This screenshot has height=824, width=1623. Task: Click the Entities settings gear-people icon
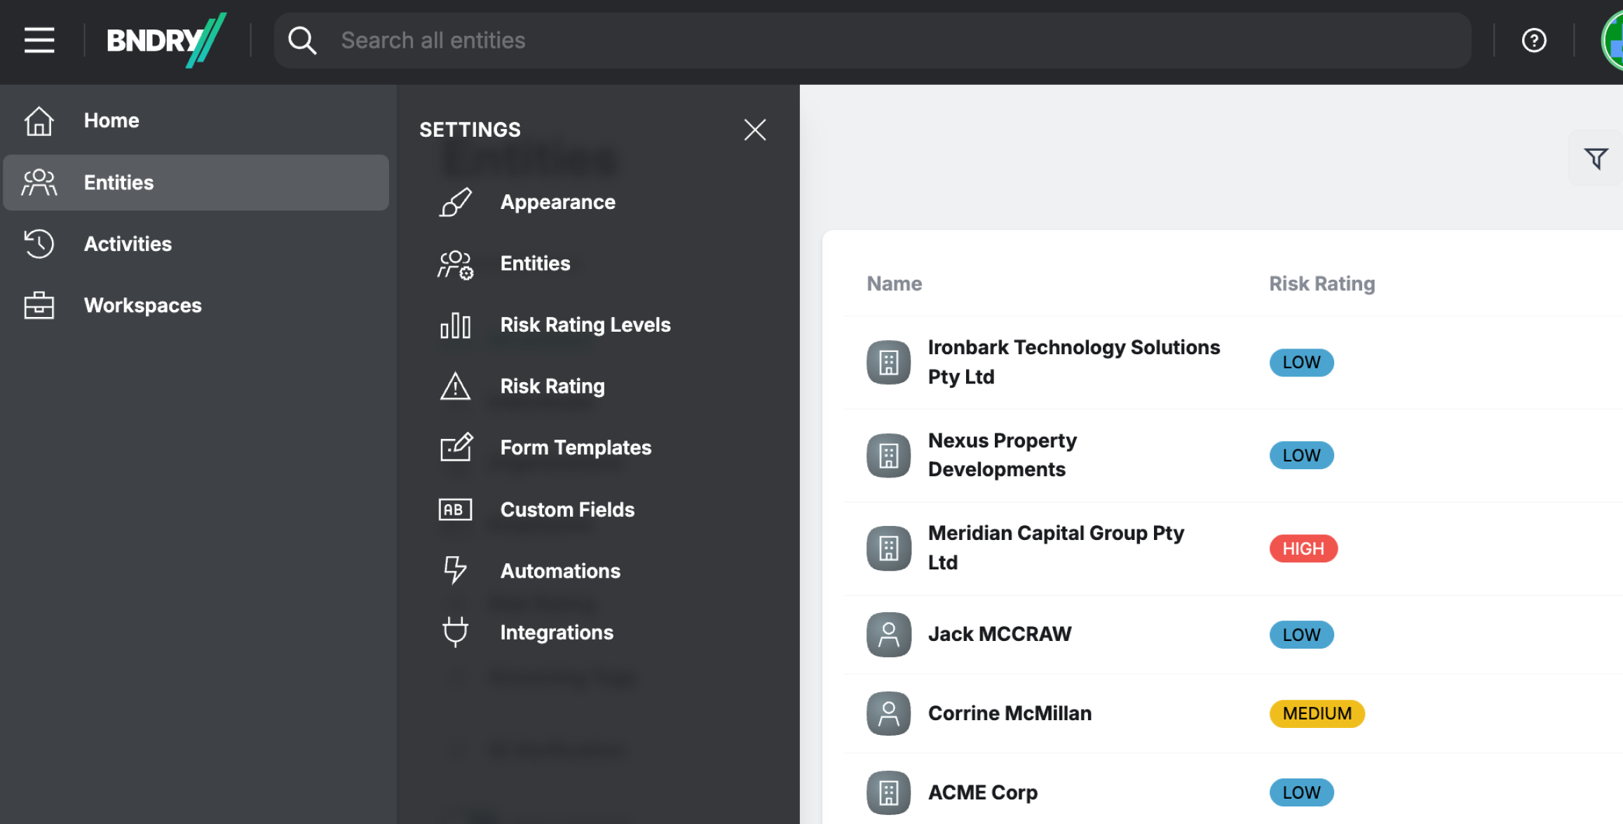(456, 264)
